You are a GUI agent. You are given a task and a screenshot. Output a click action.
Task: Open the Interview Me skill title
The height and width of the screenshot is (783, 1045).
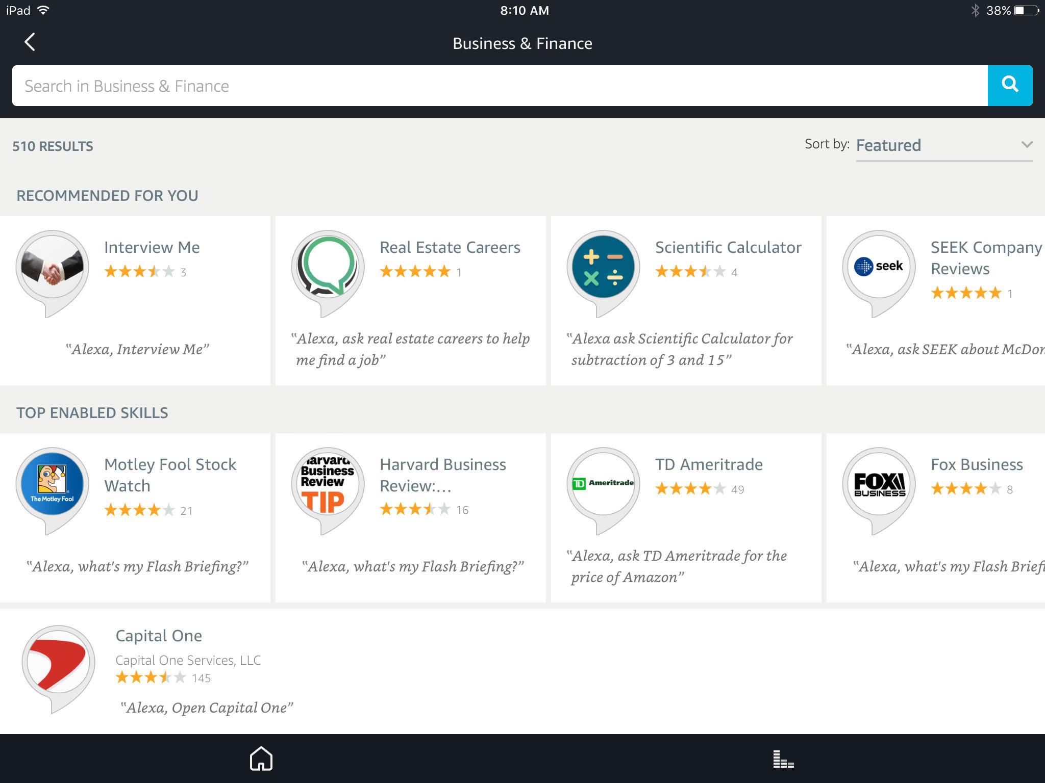tap(152, 247)
